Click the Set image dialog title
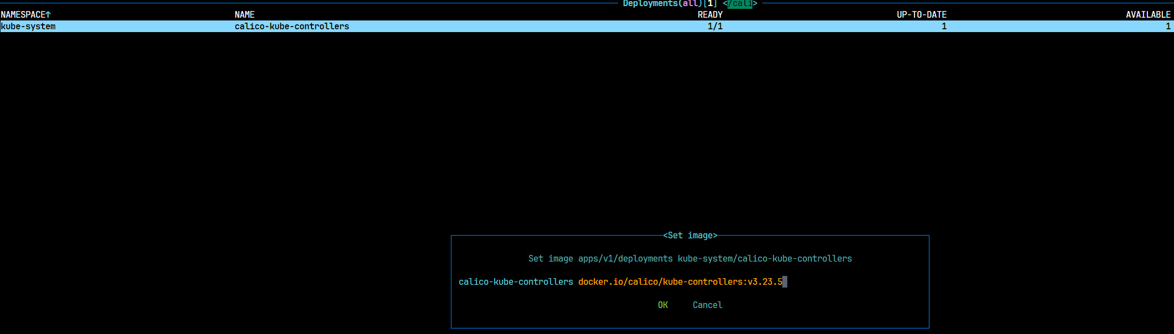 pos(690,236)
